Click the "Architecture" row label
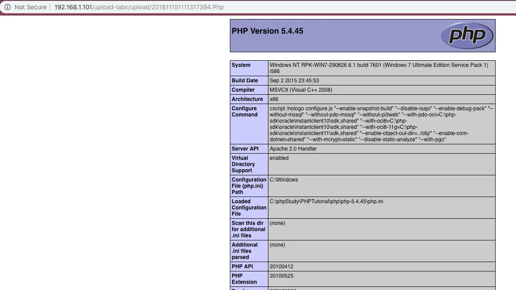516x290 pixels. click(247, 99)
